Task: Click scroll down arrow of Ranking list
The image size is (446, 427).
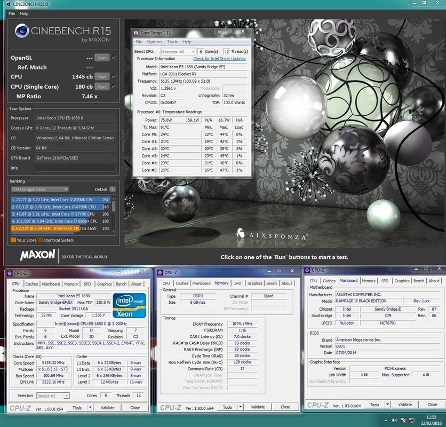Action: [114, 232]
